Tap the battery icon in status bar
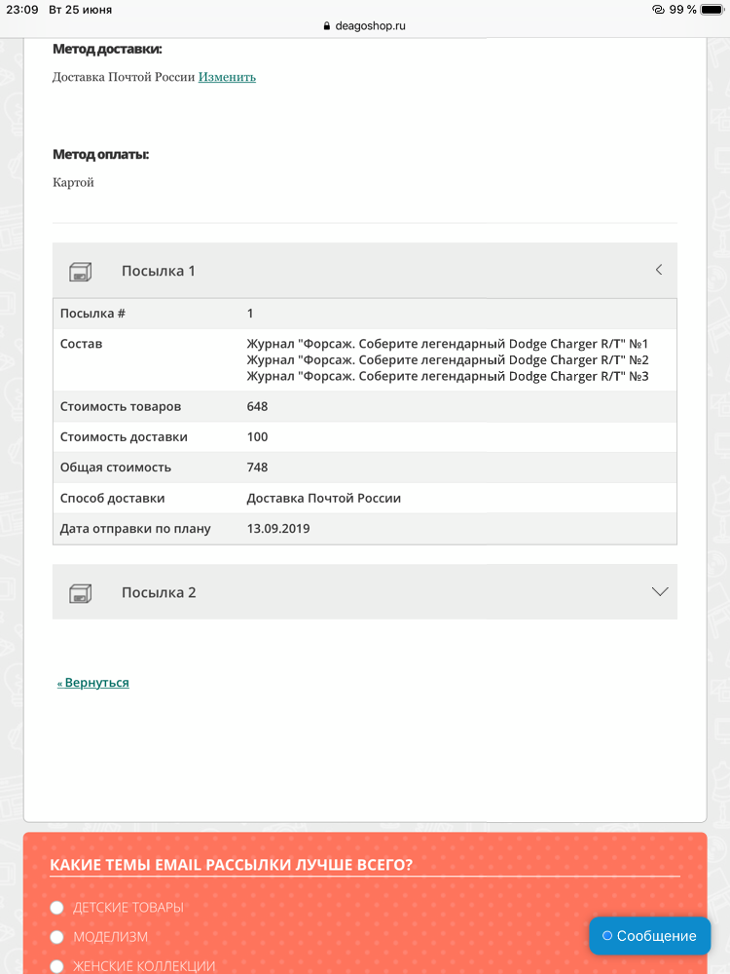 click(712, 10)
